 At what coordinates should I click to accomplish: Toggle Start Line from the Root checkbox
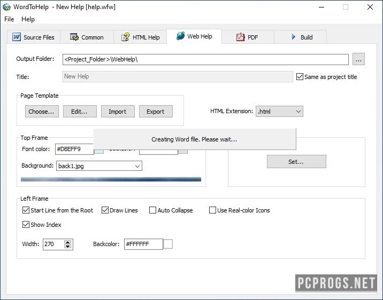point(26,210)
